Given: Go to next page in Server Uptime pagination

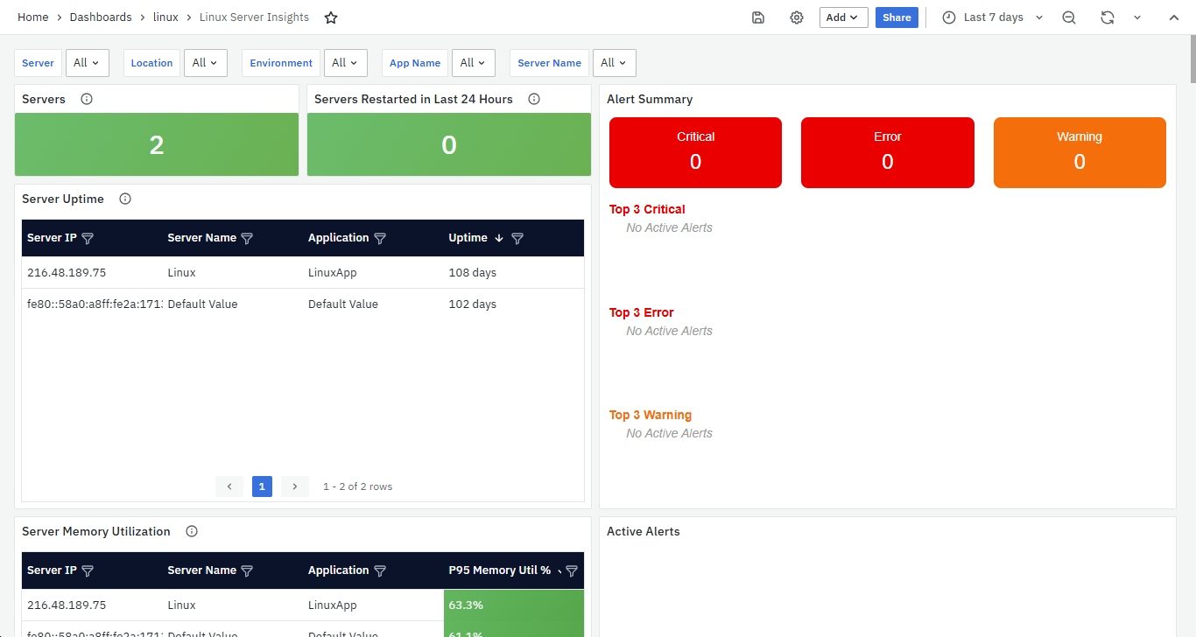Looking at the screenshot, I should [295, 486].
